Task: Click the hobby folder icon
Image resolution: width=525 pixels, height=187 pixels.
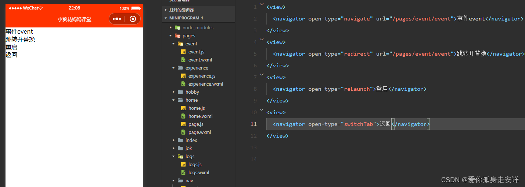Action: click(180, 92)
